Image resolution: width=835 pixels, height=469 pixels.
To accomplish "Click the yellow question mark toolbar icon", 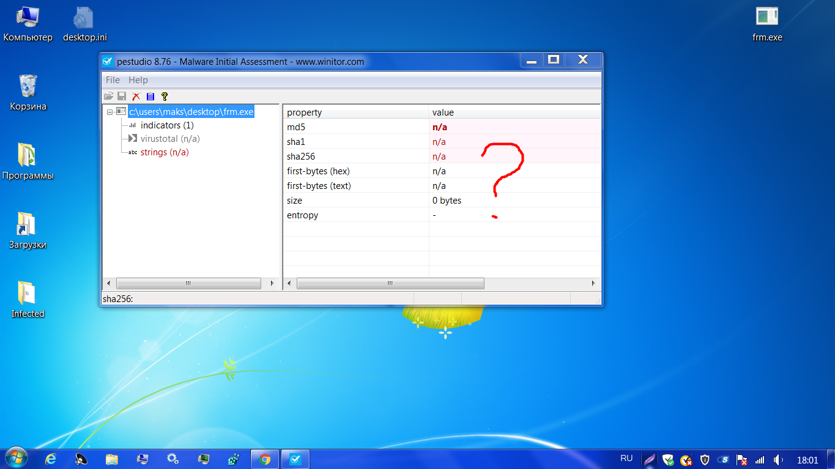I will (x=164, y=96).
